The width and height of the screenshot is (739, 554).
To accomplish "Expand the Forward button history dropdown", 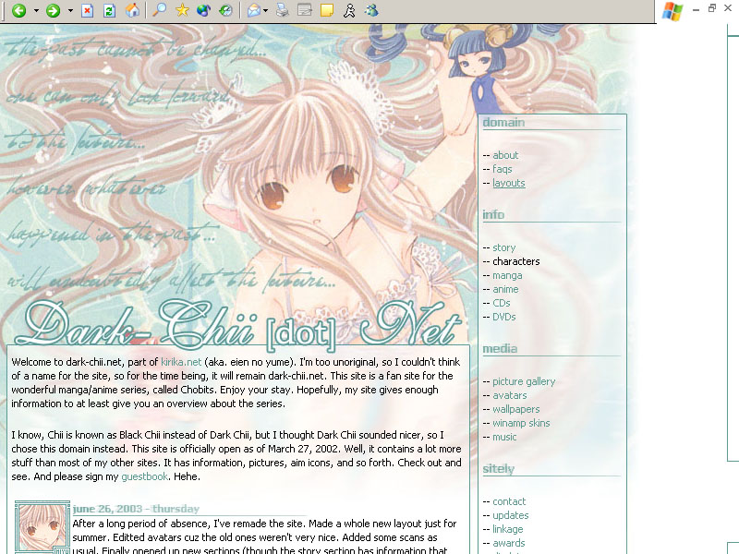I will 70,11.
